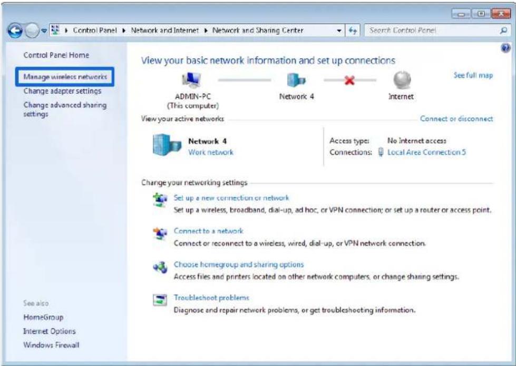516x366 pixels.
Task: Refresh the page with the refresh button
Action: click(x=353, y=31)
